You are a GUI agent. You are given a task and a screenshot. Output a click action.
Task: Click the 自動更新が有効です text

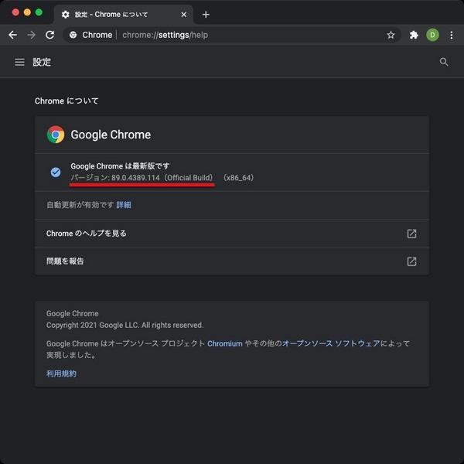pos(80,205)
